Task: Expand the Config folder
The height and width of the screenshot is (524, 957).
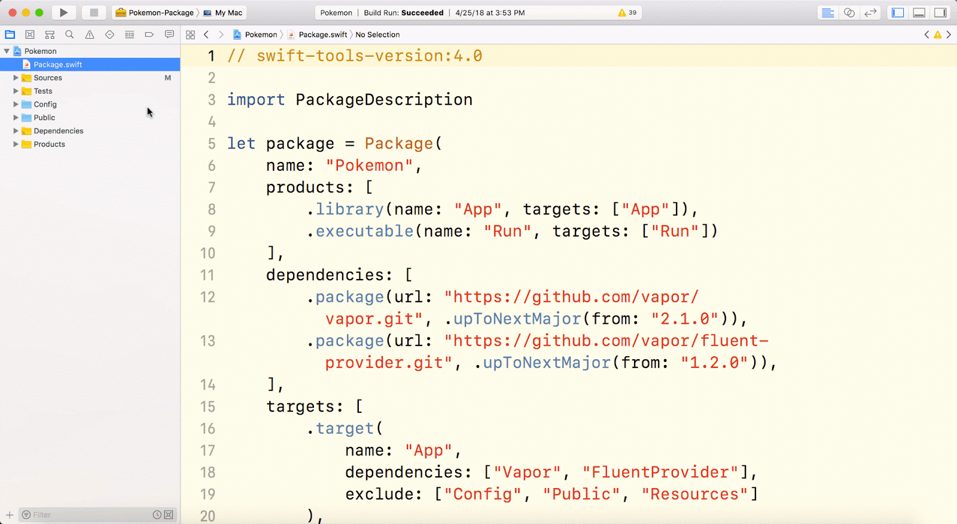Action: (16, 104)
